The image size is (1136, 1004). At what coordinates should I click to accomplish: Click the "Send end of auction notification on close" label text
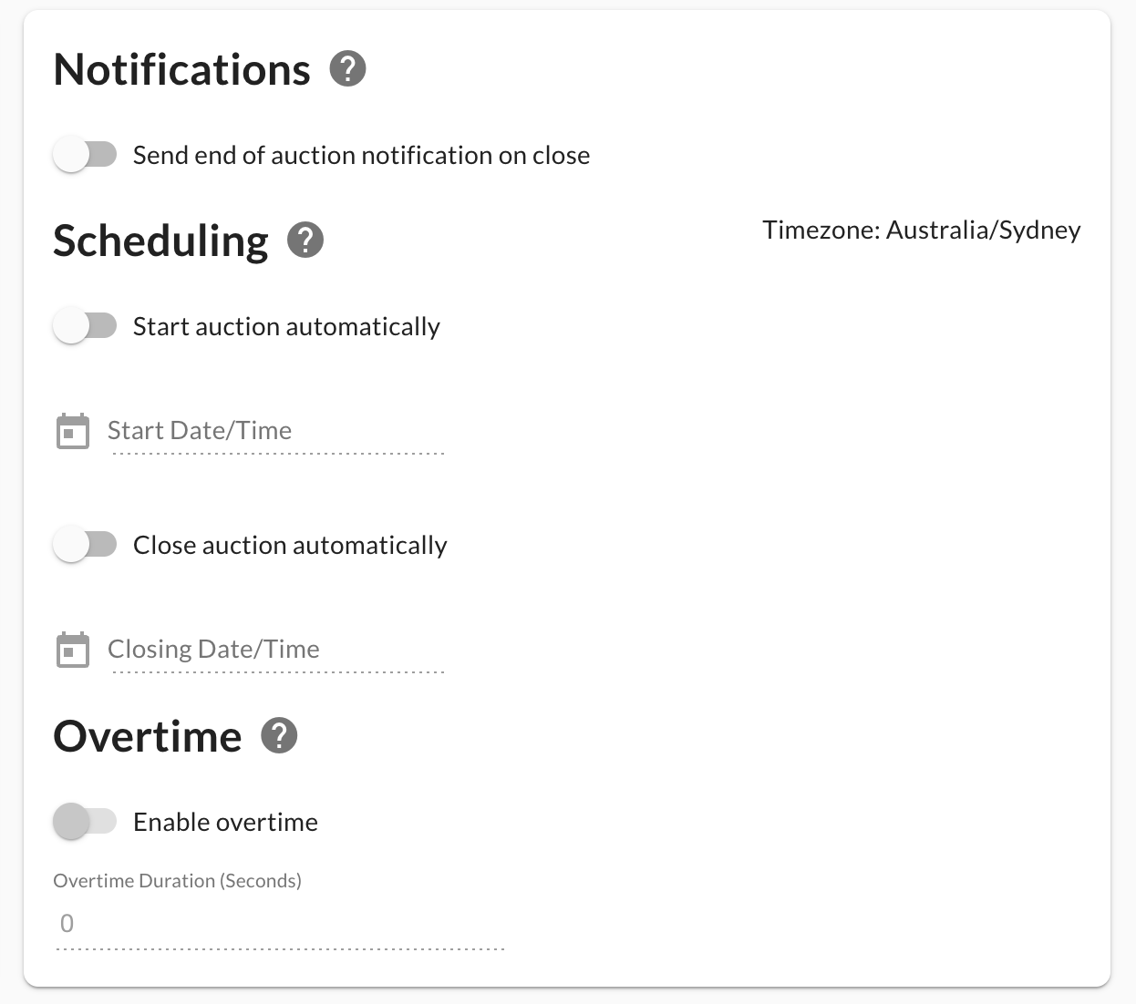pos(361,156)
